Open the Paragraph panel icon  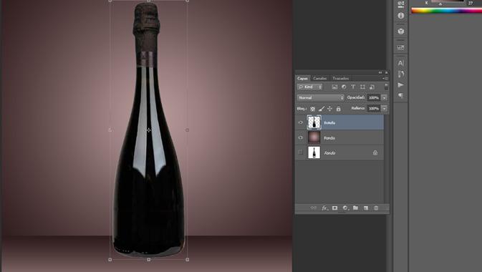(x=401, y=95)
